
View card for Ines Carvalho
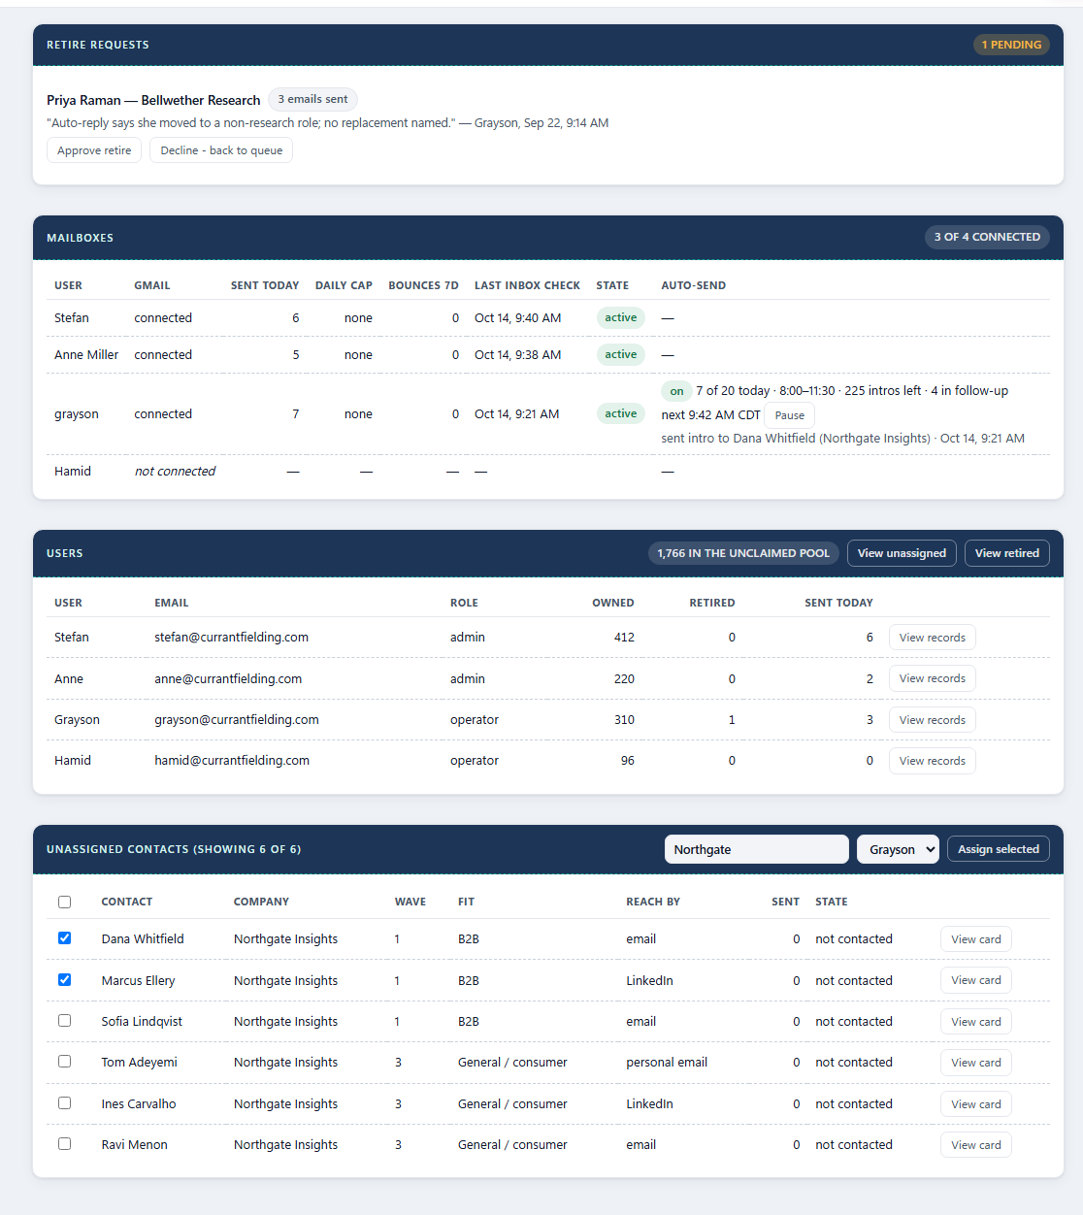(975, 1104)
